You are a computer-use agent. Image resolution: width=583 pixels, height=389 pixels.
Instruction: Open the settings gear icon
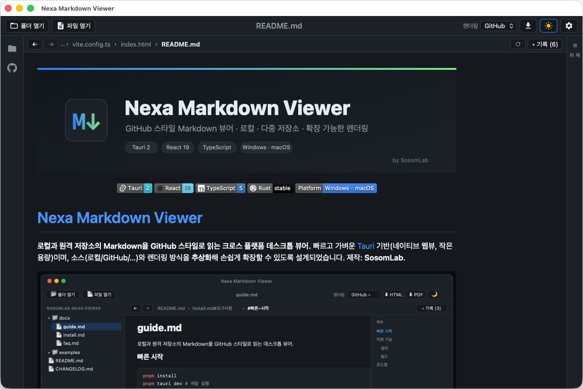coord(569,26)
